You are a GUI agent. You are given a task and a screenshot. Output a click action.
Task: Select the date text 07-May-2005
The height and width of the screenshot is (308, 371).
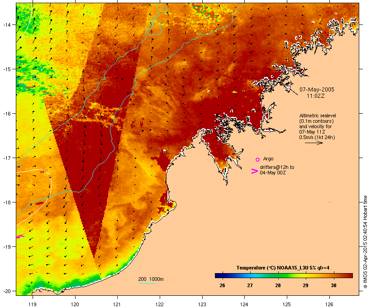point(317,90)
